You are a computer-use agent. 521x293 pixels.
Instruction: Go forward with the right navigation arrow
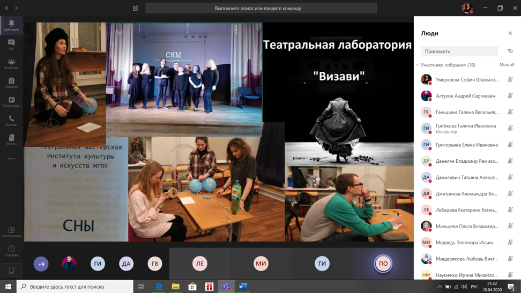(x=16, y=8)
